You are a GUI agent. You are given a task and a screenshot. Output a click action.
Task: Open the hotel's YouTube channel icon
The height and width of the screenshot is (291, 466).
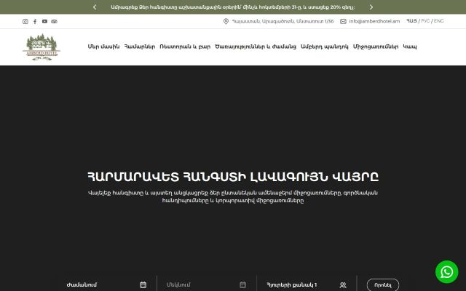44,21
